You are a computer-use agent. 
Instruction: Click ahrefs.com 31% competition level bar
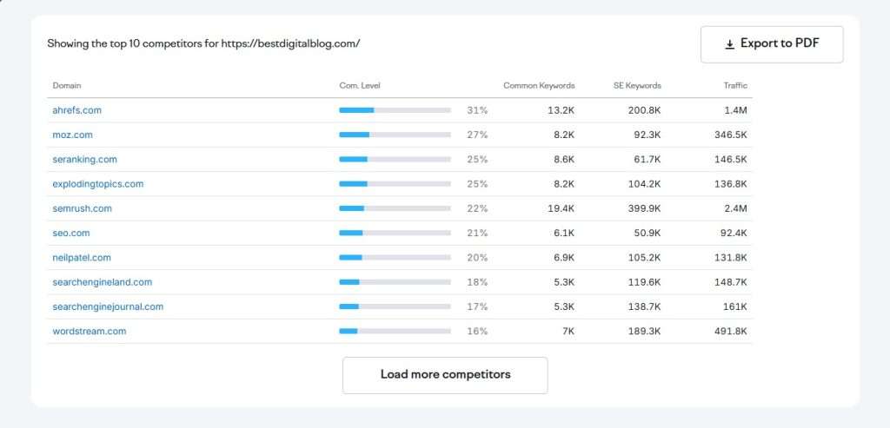395,110
